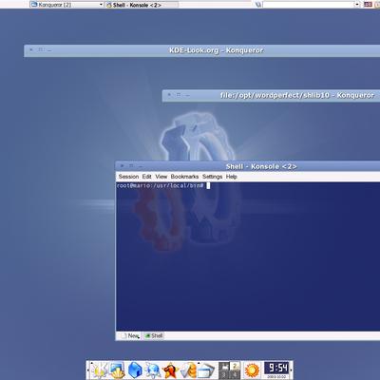Click the window list icon in panel
Screen dimensions: 380x380
[x=206, y=370]
